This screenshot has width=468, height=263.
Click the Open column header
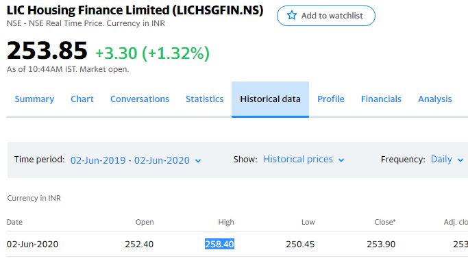pyautogui.click(x=145, y=222)
